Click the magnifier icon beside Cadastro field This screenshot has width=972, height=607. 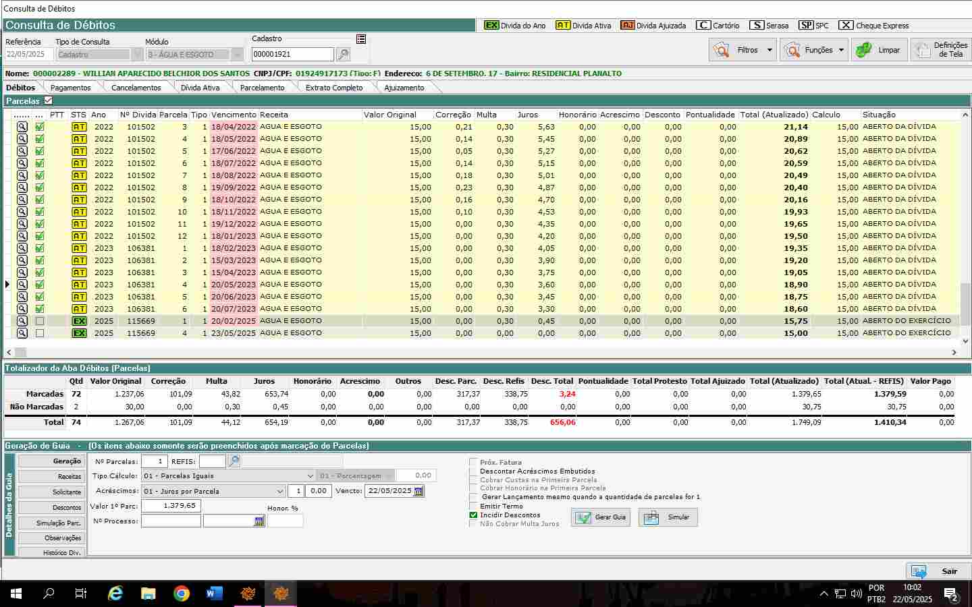[343, 55]
